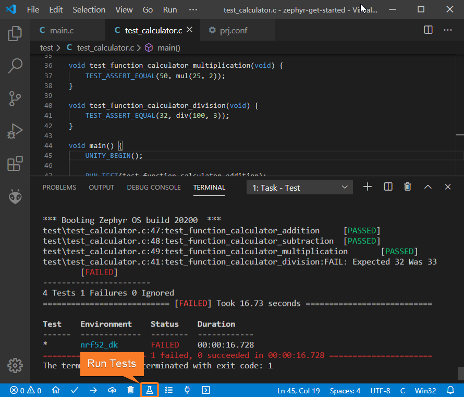Image resolution: width=464 pixels, height=397 pixels.
Task: Click the Win32 configuration in status bar
Action: click(x=425, y=391)
